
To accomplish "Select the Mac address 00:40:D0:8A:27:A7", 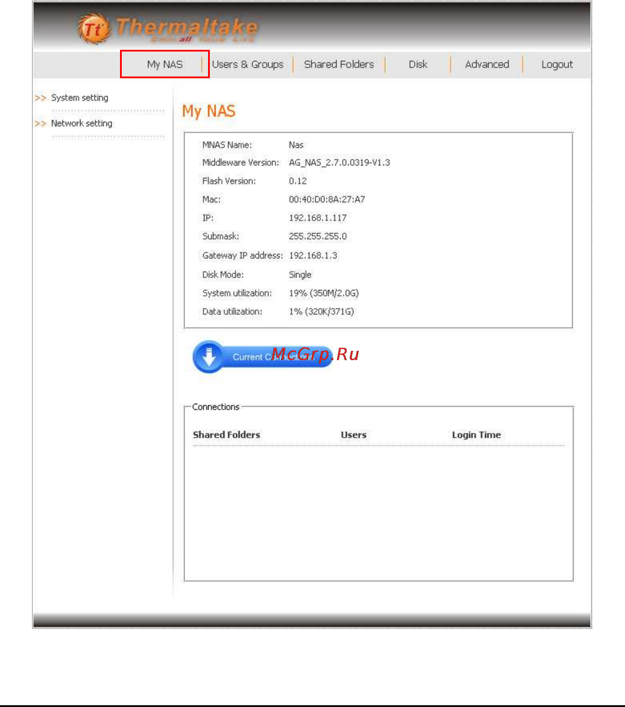I will (x=327, y=200).
